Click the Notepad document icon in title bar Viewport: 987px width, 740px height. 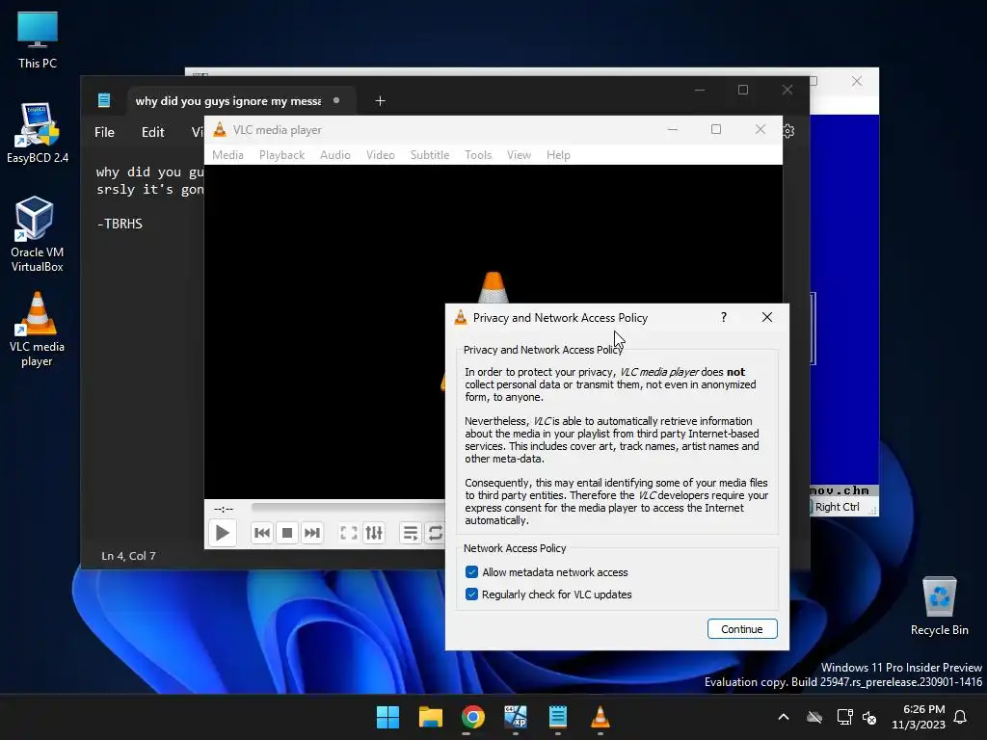click(x=104, y=100)
